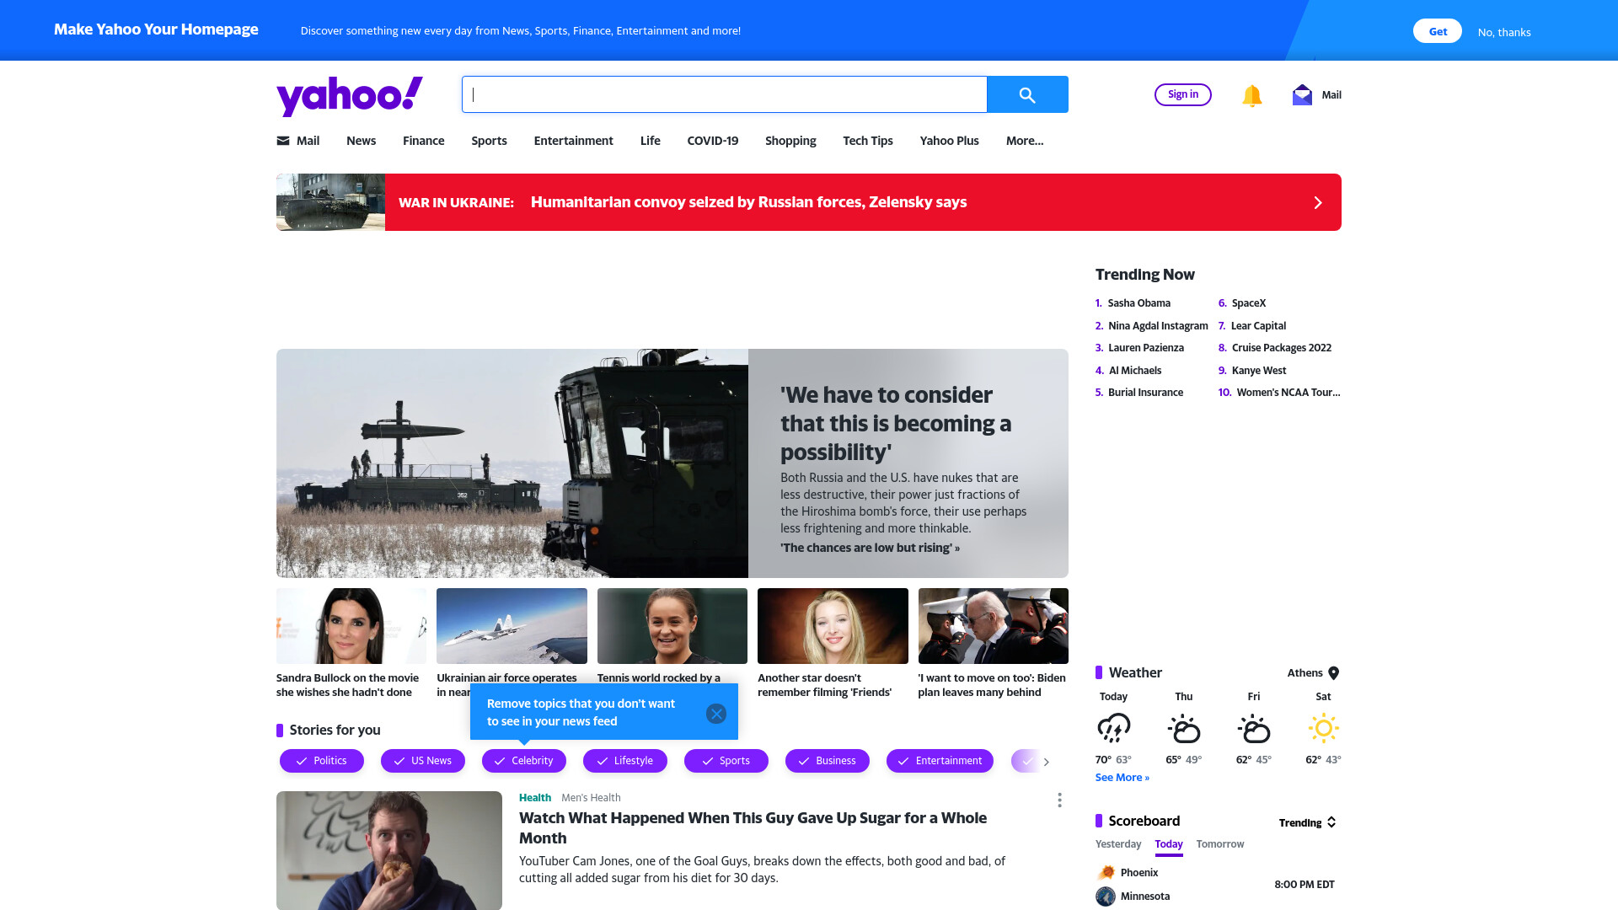Open the Sandra Bullock story thumbnail
Image resolution: width=1618 pixels, height=910 pixels.
point(351,626)
